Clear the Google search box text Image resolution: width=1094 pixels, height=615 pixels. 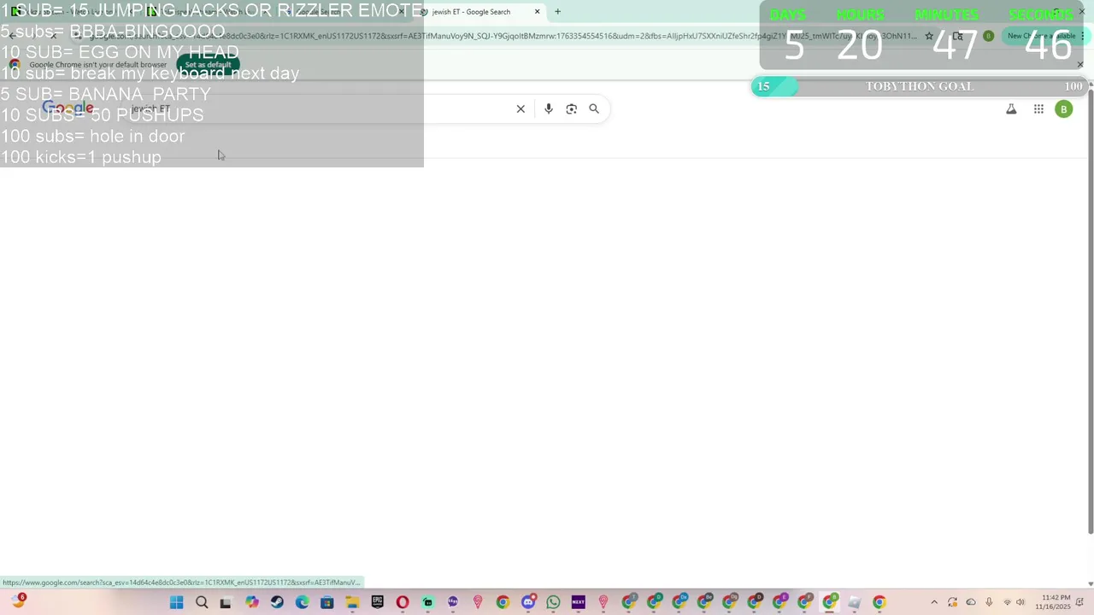click(x=521, y=108)
